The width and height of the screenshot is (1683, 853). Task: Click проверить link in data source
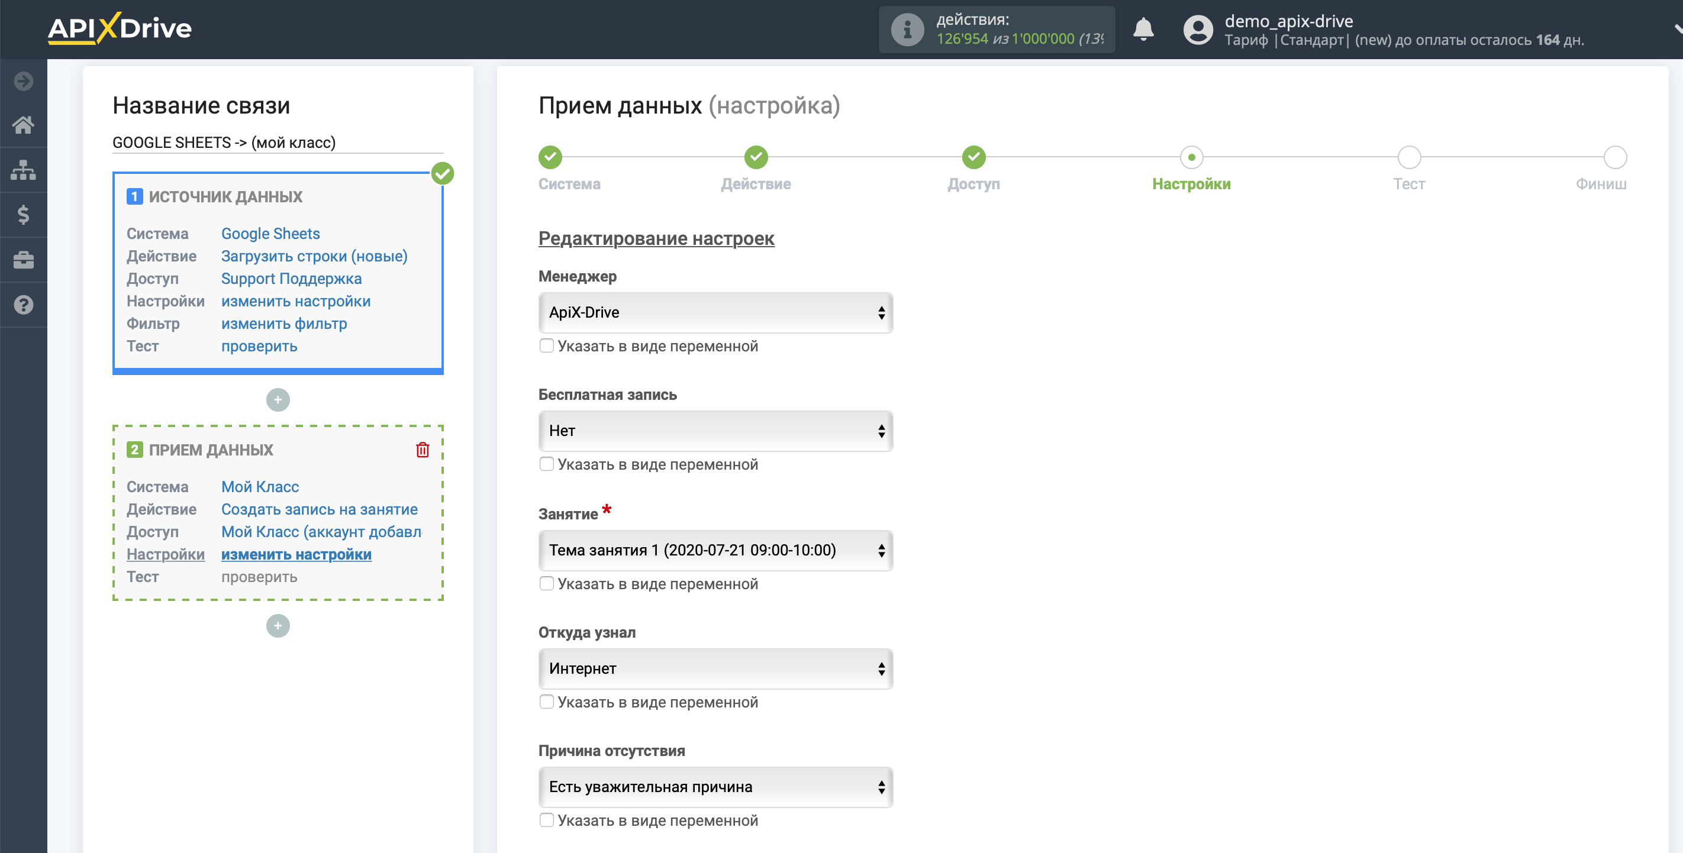pyautogui.click(x=259, y=346)
